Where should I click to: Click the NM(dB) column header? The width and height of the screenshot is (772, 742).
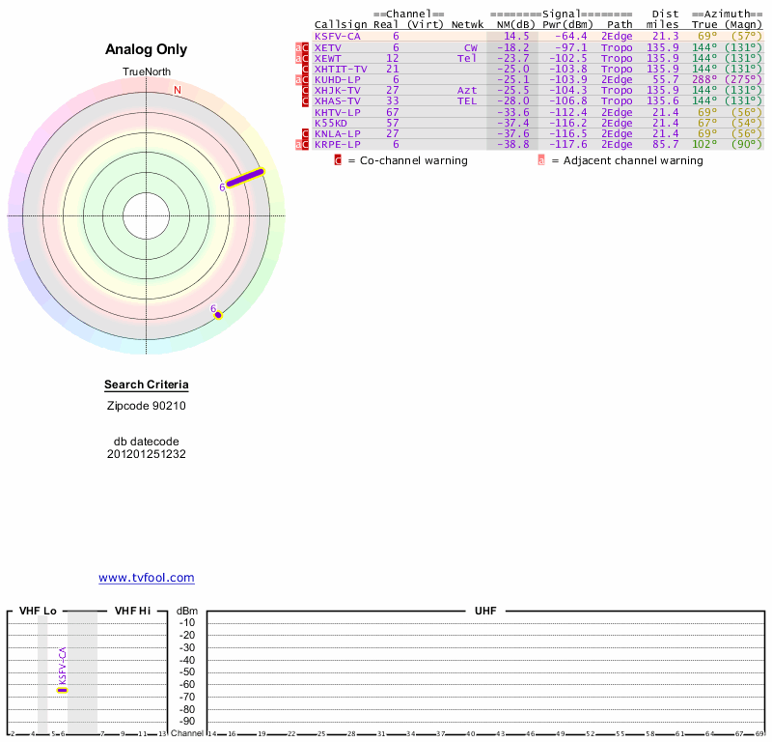[511, 24]
